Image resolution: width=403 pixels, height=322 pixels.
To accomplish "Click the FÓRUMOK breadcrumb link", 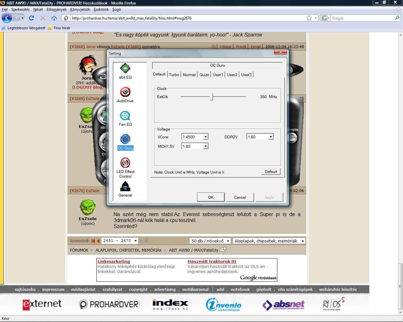I will [x=79, y=250].
